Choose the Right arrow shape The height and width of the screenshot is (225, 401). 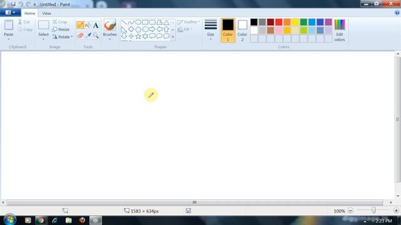click(x=152, y=29)
